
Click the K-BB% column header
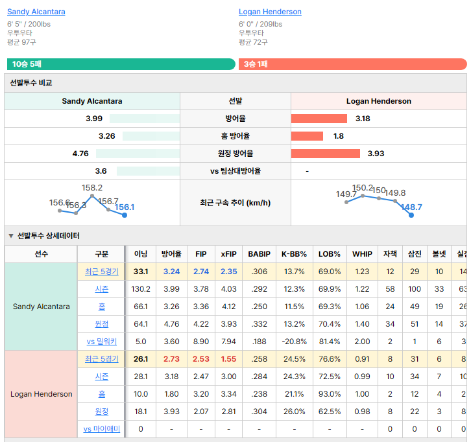click(x=294, y=254)
